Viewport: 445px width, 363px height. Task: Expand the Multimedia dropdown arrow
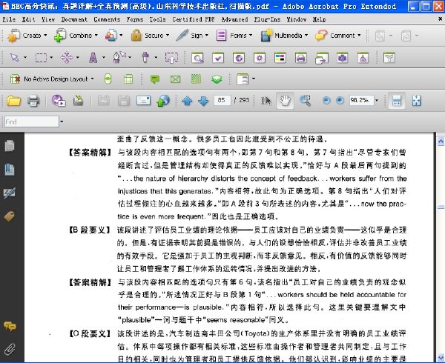pos(306,36)
